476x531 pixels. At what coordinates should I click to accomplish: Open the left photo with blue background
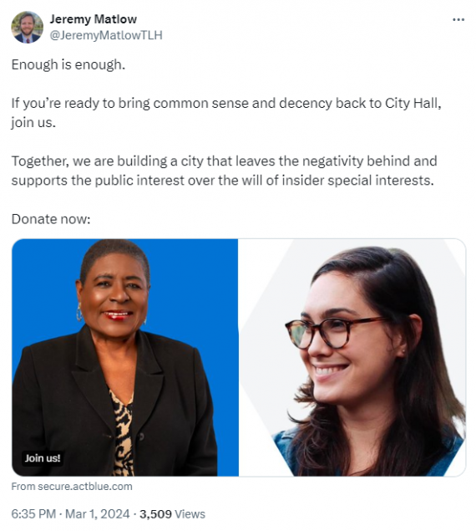[125, 357]
